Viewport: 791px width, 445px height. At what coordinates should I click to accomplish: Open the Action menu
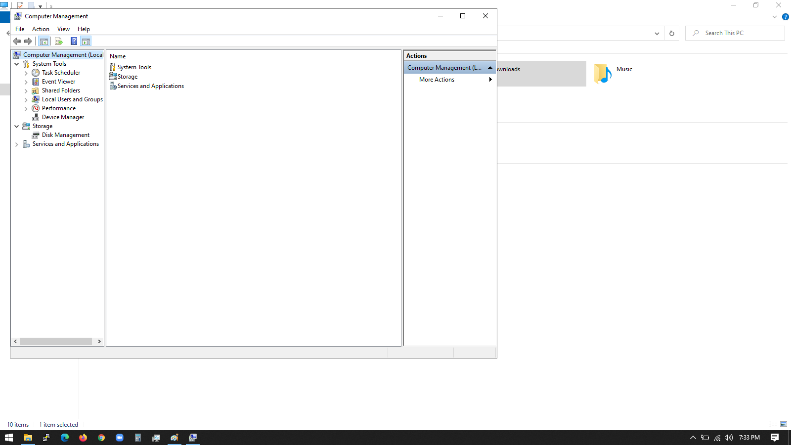(x=41, y=29)
